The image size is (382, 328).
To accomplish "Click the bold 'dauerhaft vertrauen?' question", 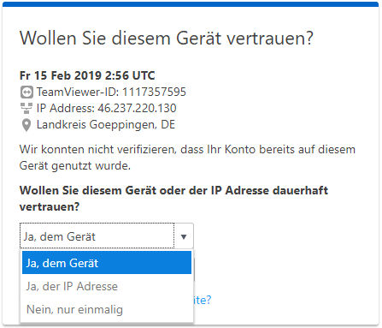I will (173, 199).
